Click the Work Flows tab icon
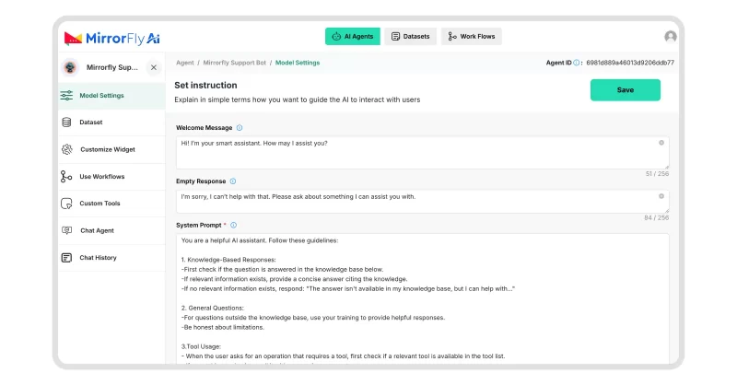The height and width of the screenshot is (385, 737). click(x=451, y=36)
